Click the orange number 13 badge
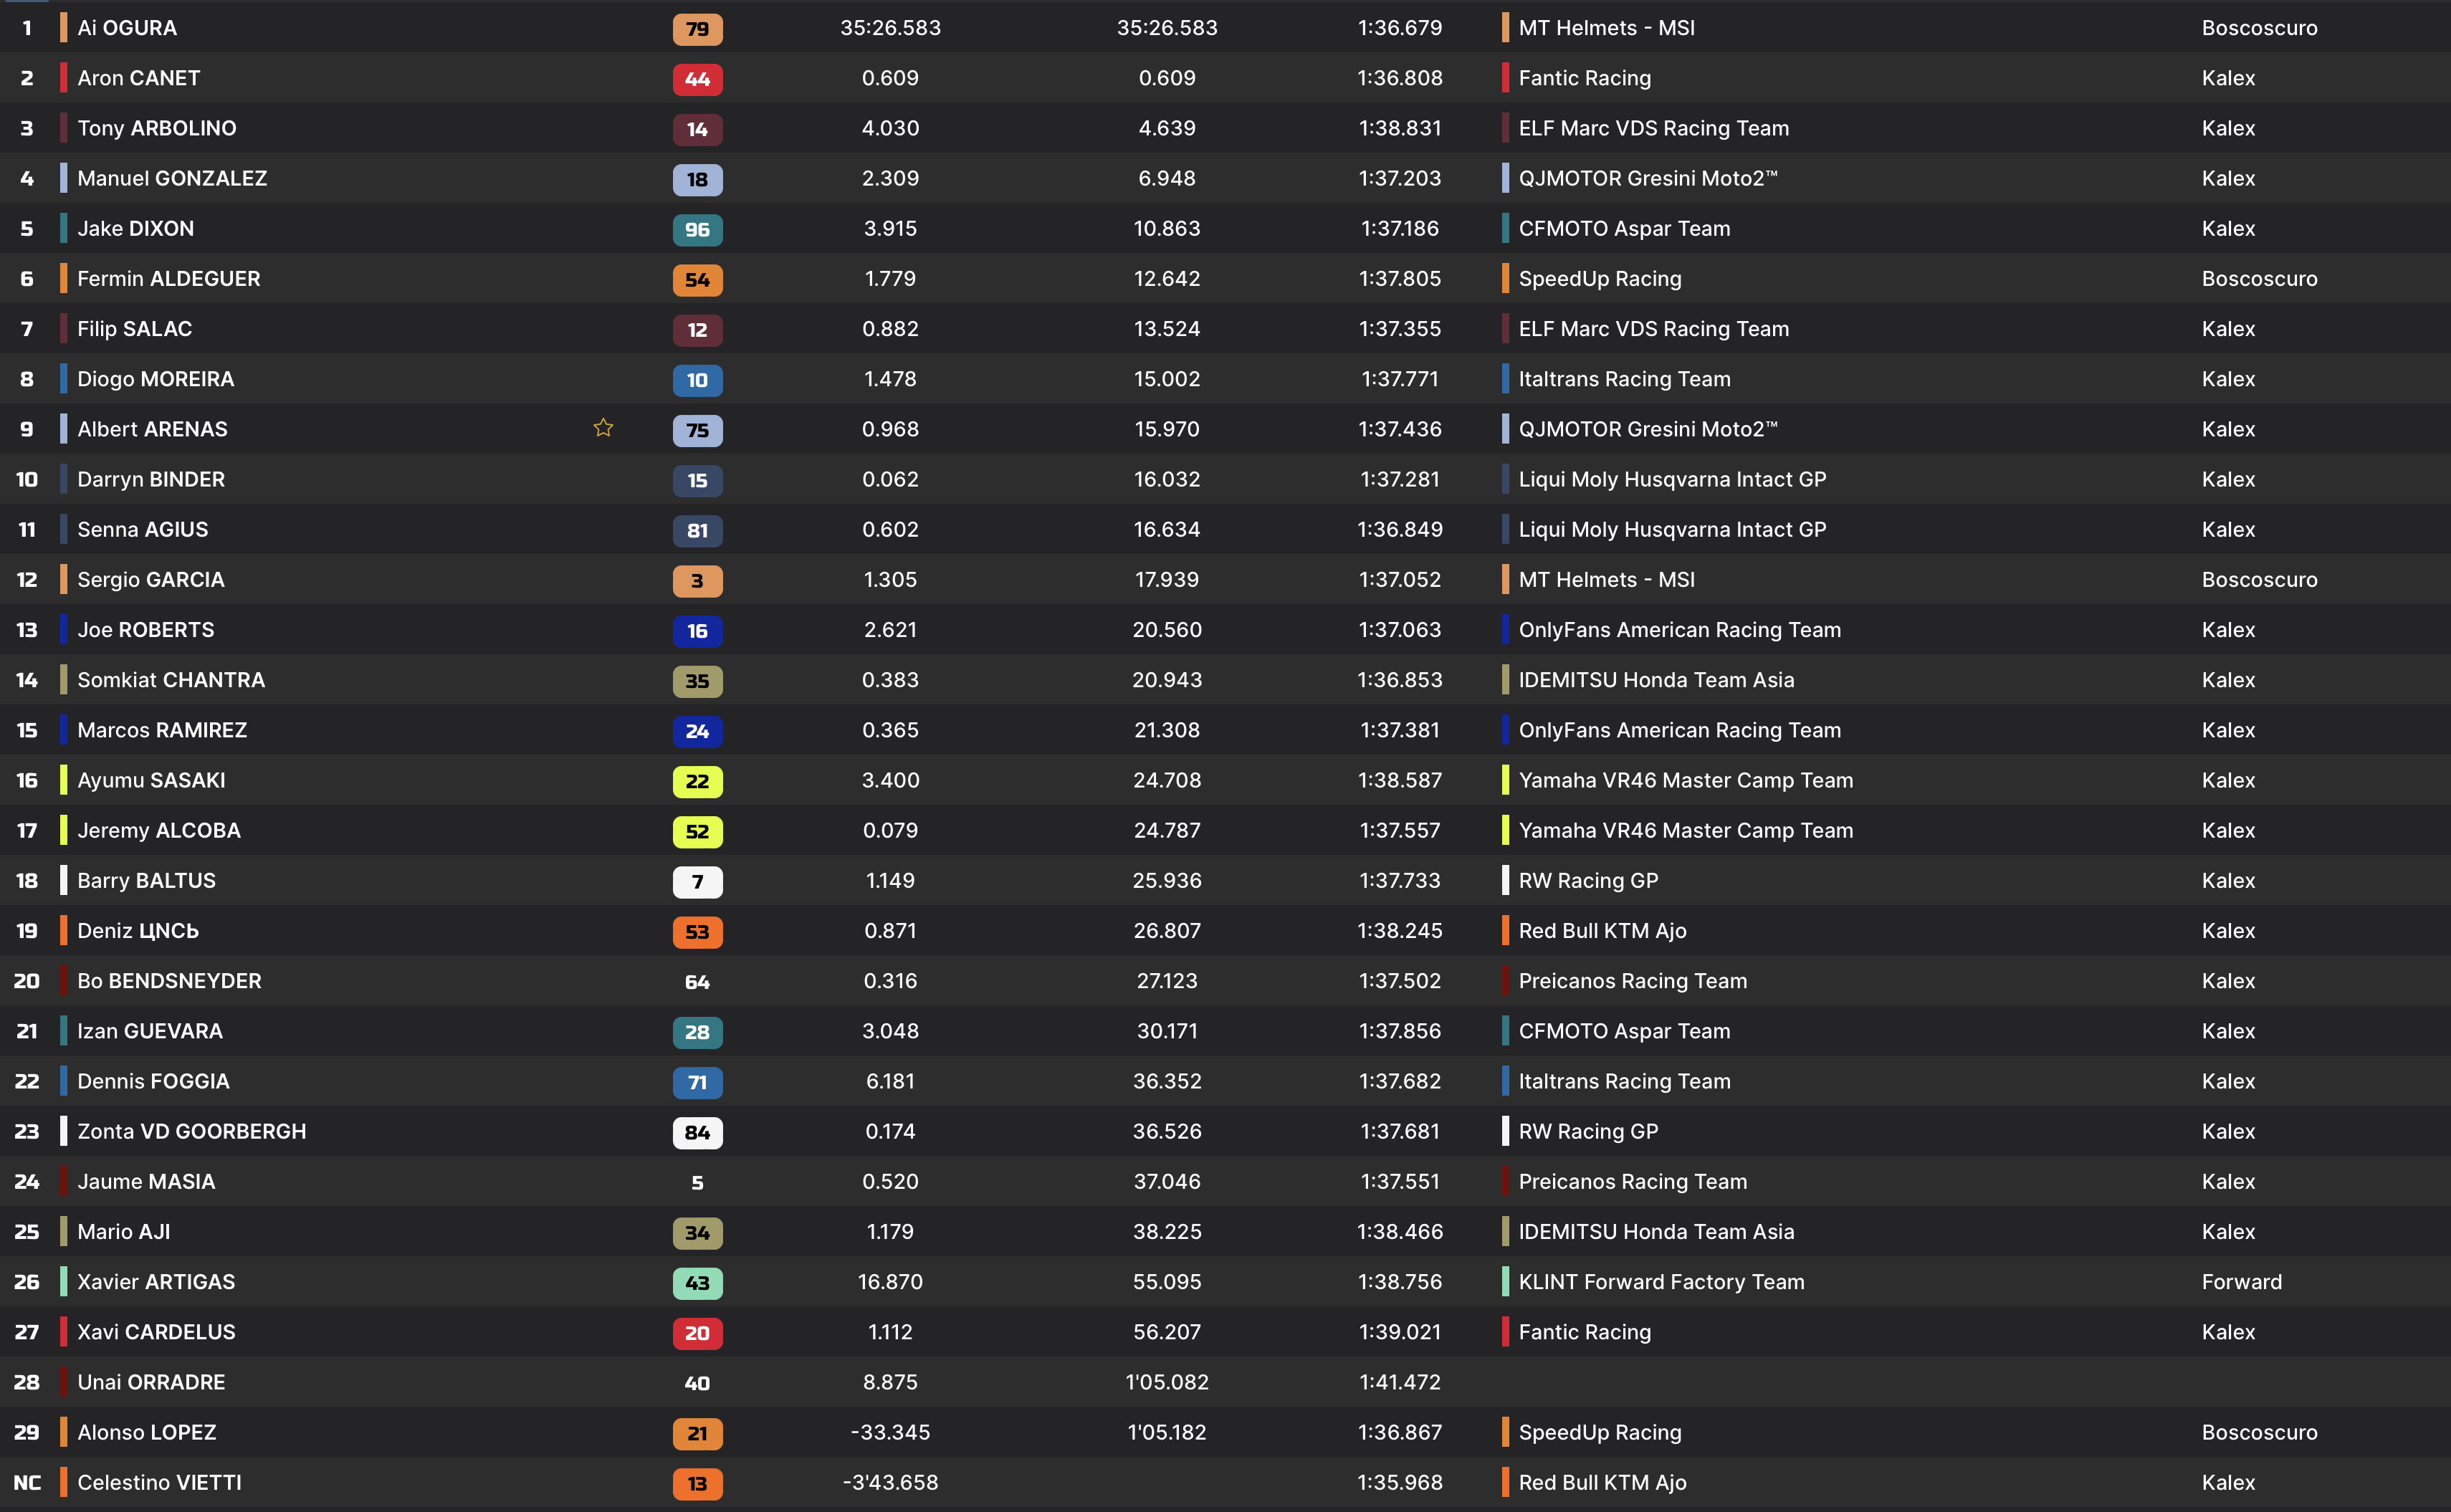The height and width of the screenshot is (1512, 2451). pyautogui.click(x=697, y=1483)
